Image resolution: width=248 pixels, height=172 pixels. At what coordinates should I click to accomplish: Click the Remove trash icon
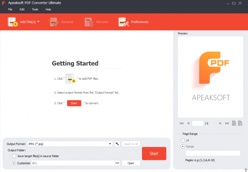point(89,22)
